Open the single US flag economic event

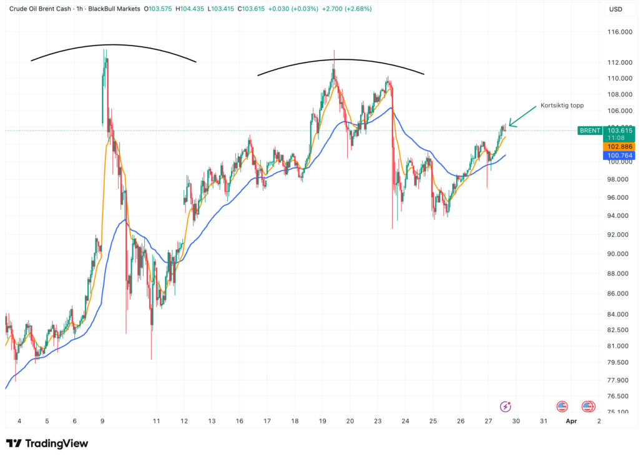click(x=562, y=407)
